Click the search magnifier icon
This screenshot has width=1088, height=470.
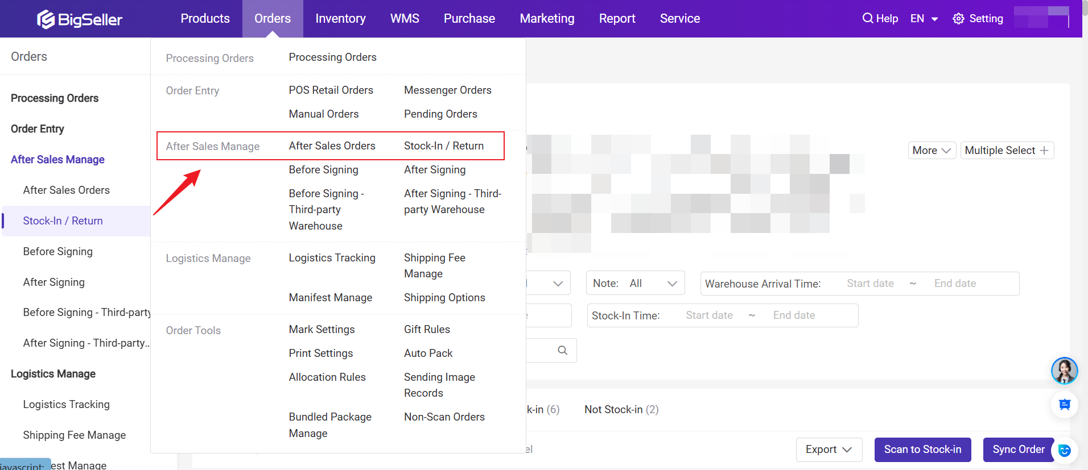562,351
